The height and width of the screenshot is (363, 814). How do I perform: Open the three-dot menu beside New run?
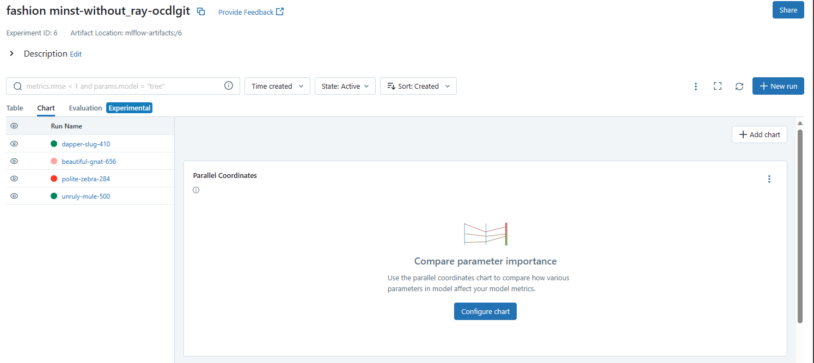point(695,86)
